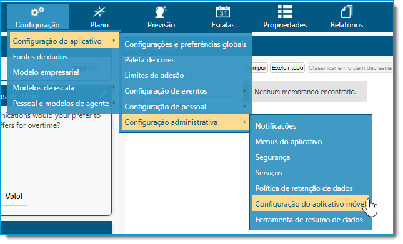
Task: Open Configuração de eventos submenu
Action: point(186,91)
